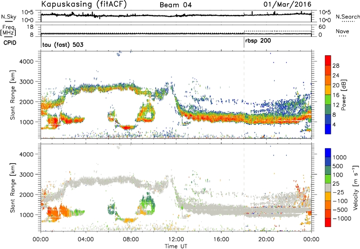Click the '12:00' time tick label
360x249 pixels.
tap(176, 240)
